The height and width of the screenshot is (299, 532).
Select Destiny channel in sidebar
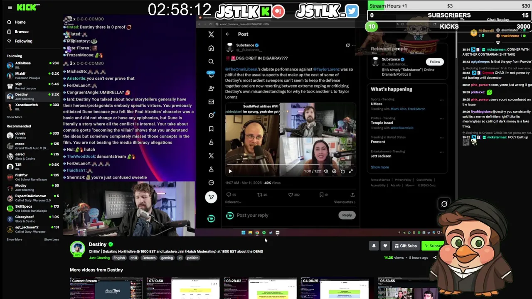[32, 96]
